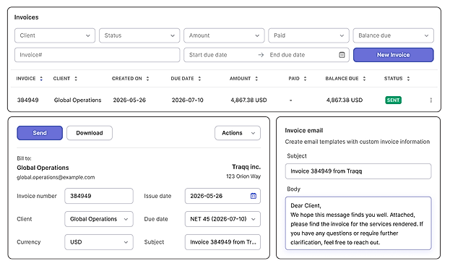Sort by the PAID column arrows
The image size is (450, 266).
click(305, 79)
